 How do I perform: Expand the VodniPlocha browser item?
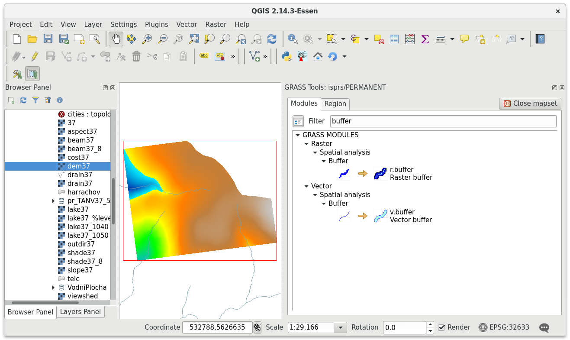53,288
